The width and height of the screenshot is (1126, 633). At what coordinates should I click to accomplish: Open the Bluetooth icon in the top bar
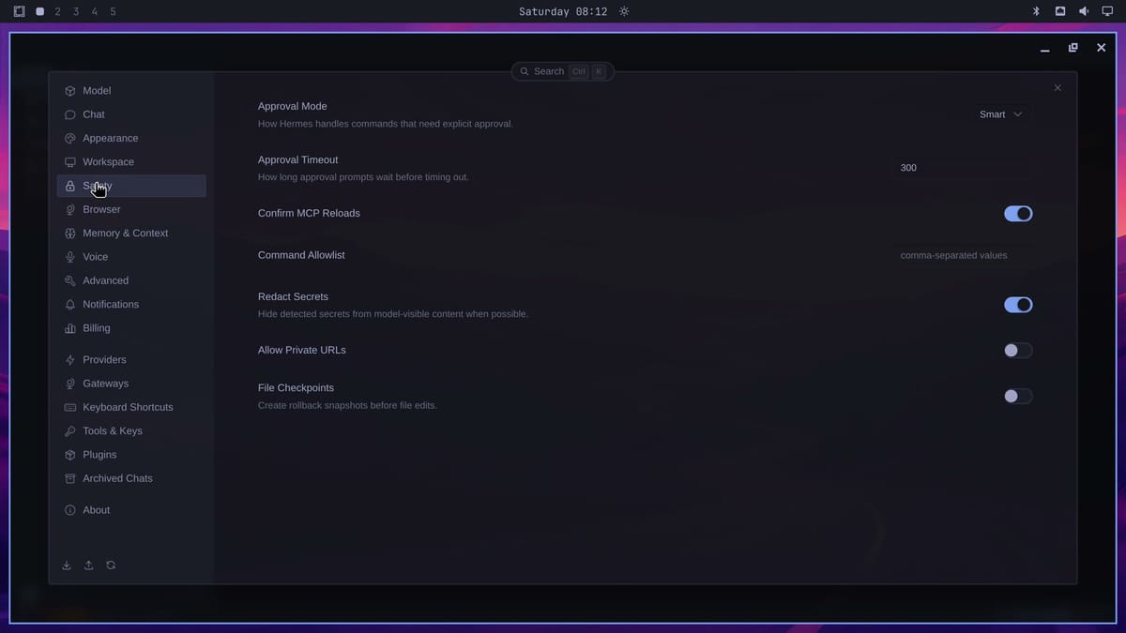tap(1037, 11)
